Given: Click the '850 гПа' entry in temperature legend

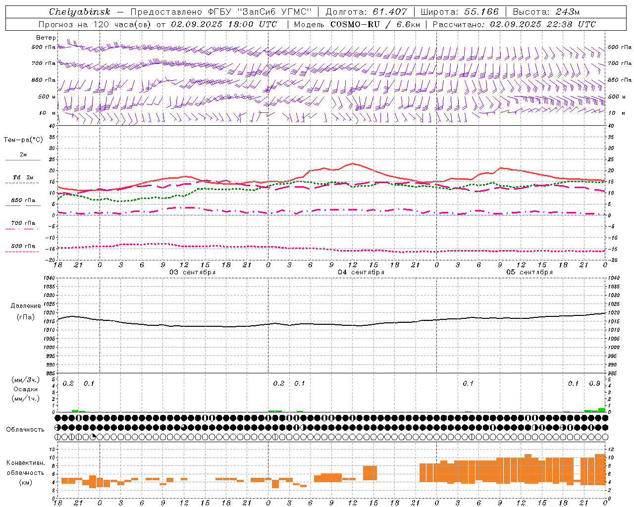Looking at the screenshot, I should [23, 201].
